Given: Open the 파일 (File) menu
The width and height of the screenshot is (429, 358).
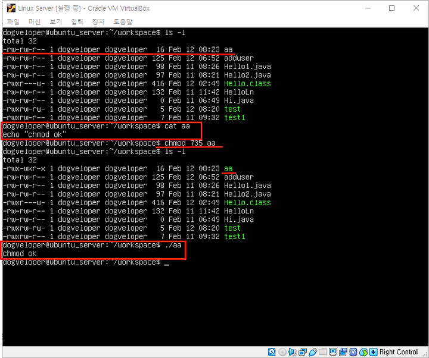Looking at the screenshot, I should point(13,21).
